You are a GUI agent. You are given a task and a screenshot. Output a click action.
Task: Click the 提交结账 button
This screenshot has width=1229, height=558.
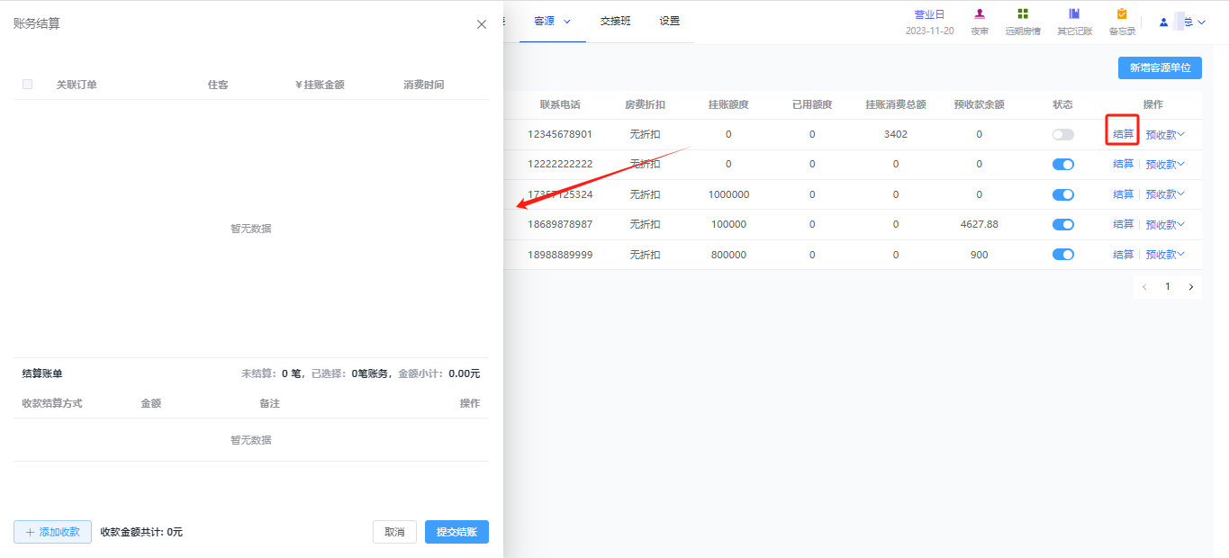[x=456, y=532]
